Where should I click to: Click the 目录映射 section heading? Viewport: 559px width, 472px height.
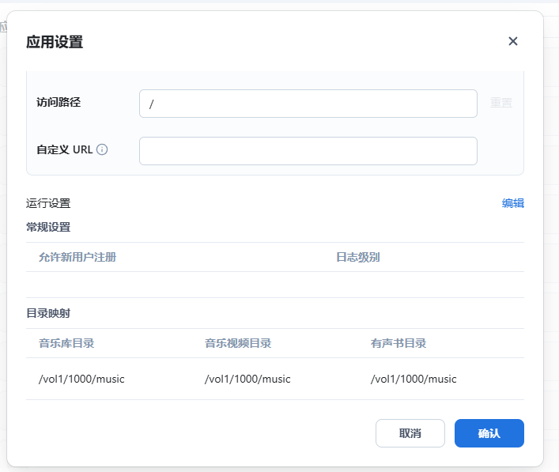pyautogui.click(x=48, y=313)
